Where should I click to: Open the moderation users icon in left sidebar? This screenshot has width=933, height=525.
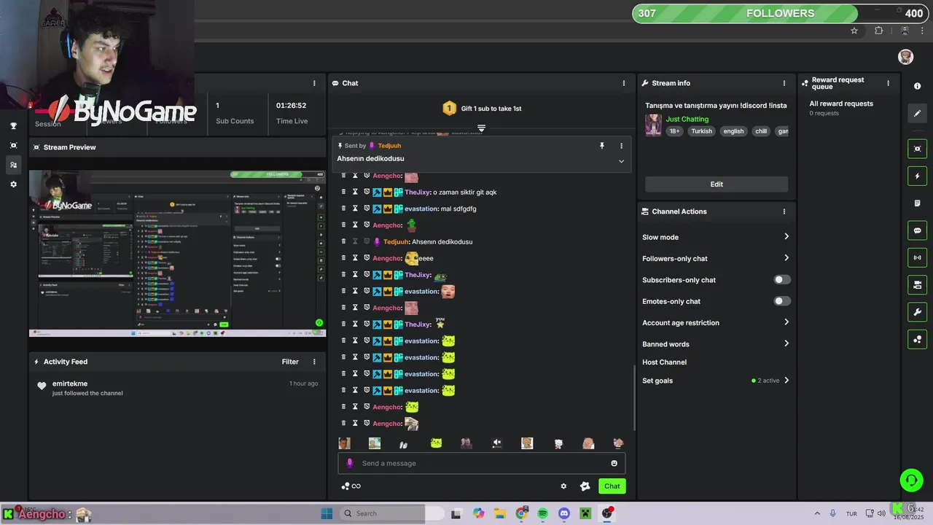tap(13, 165)
